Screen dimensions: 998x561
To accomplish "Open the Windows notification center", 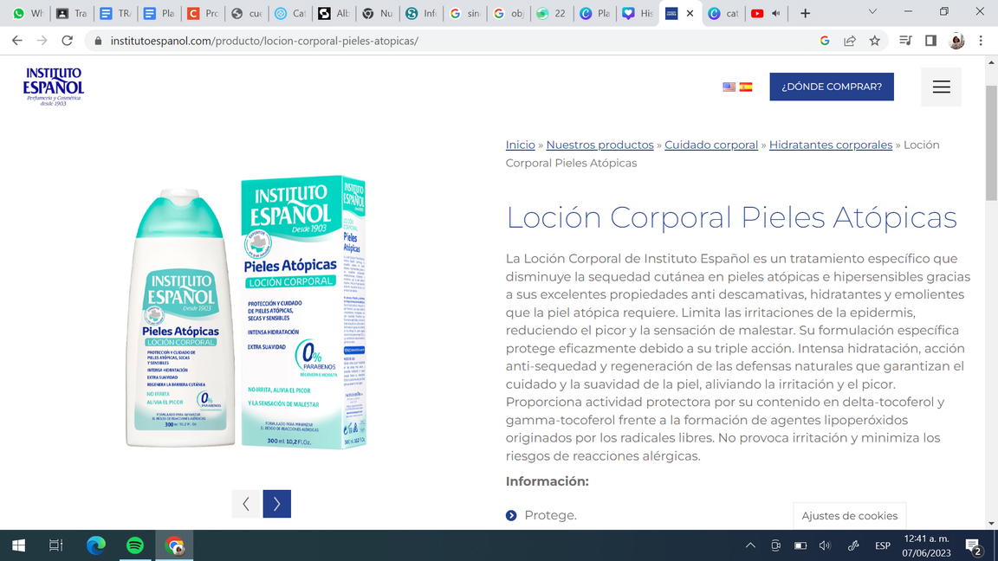I will [x=973, y=545].
